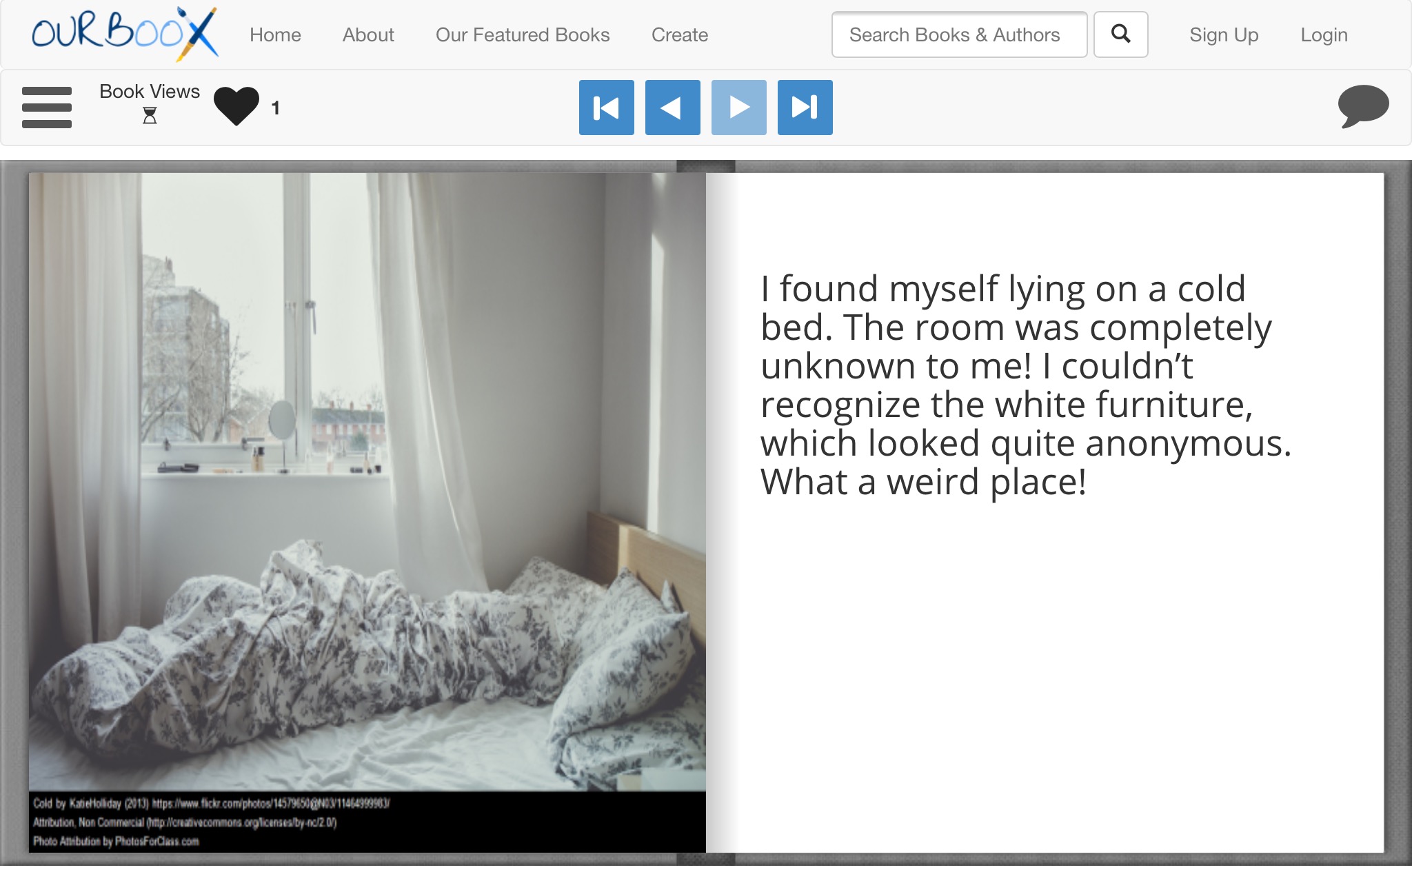Click the Login link
Screen dimensions: 1412x892
(x=1324, y=35)
